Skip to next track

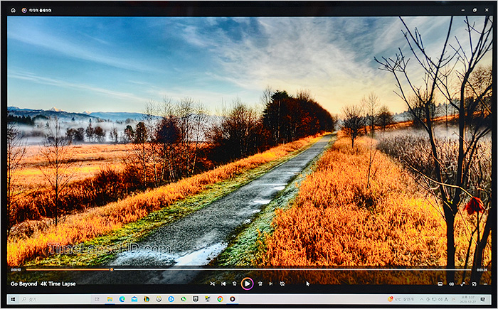tap(270, 283)
